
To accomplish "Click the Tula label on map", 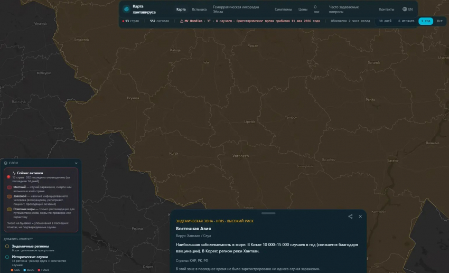I will click(x=205, y=62).
